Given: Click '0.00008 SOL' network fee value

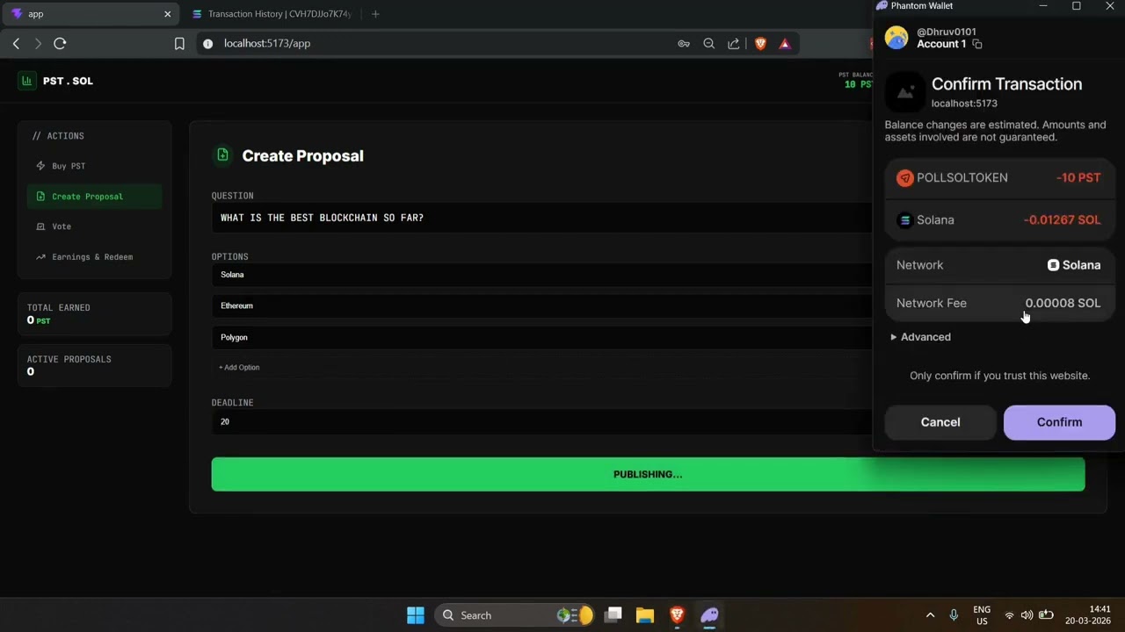Looking at the screenshot, I should pos(1063,303).
